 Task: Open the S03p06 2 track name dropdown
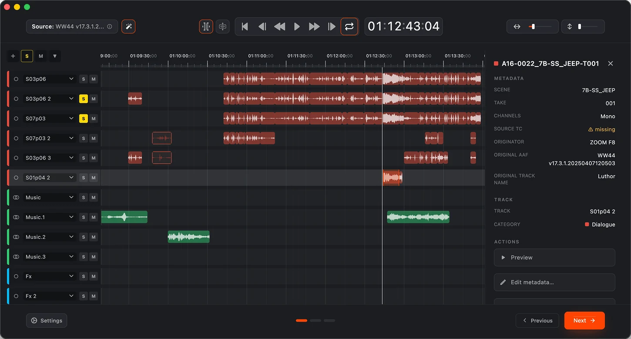point(50,99)
